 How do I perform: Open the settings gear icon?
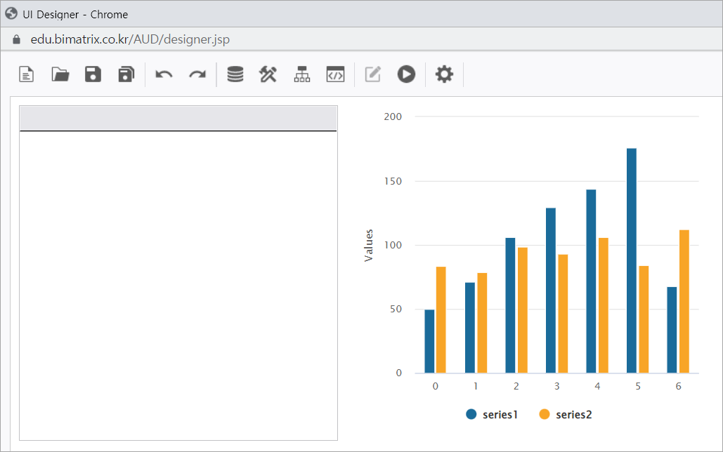[x=444, y=74]
